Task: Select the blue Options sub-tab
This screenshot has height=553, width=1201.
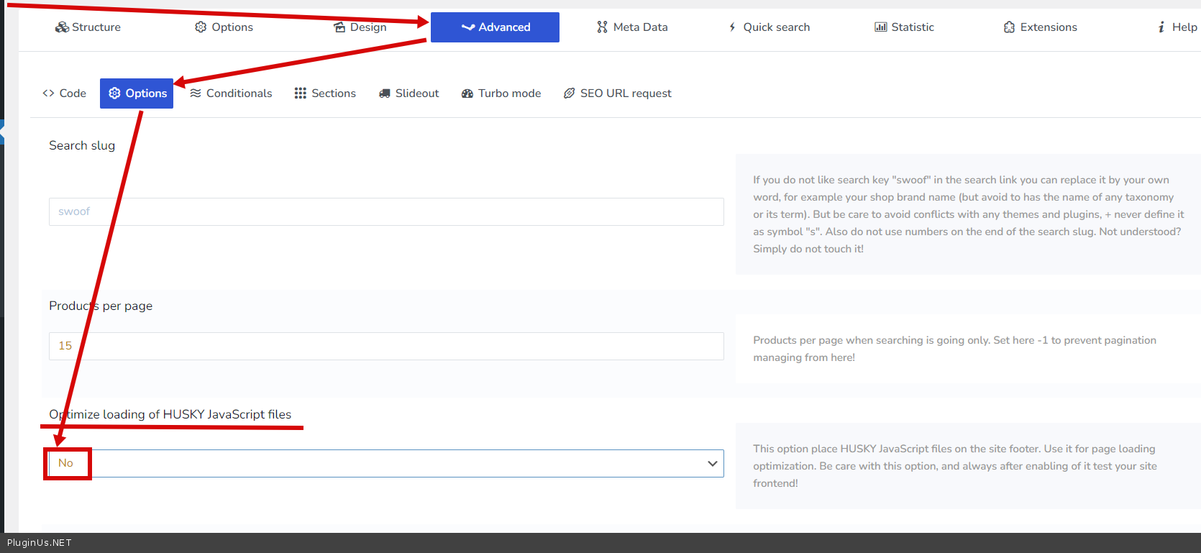Action: point(137,93)
